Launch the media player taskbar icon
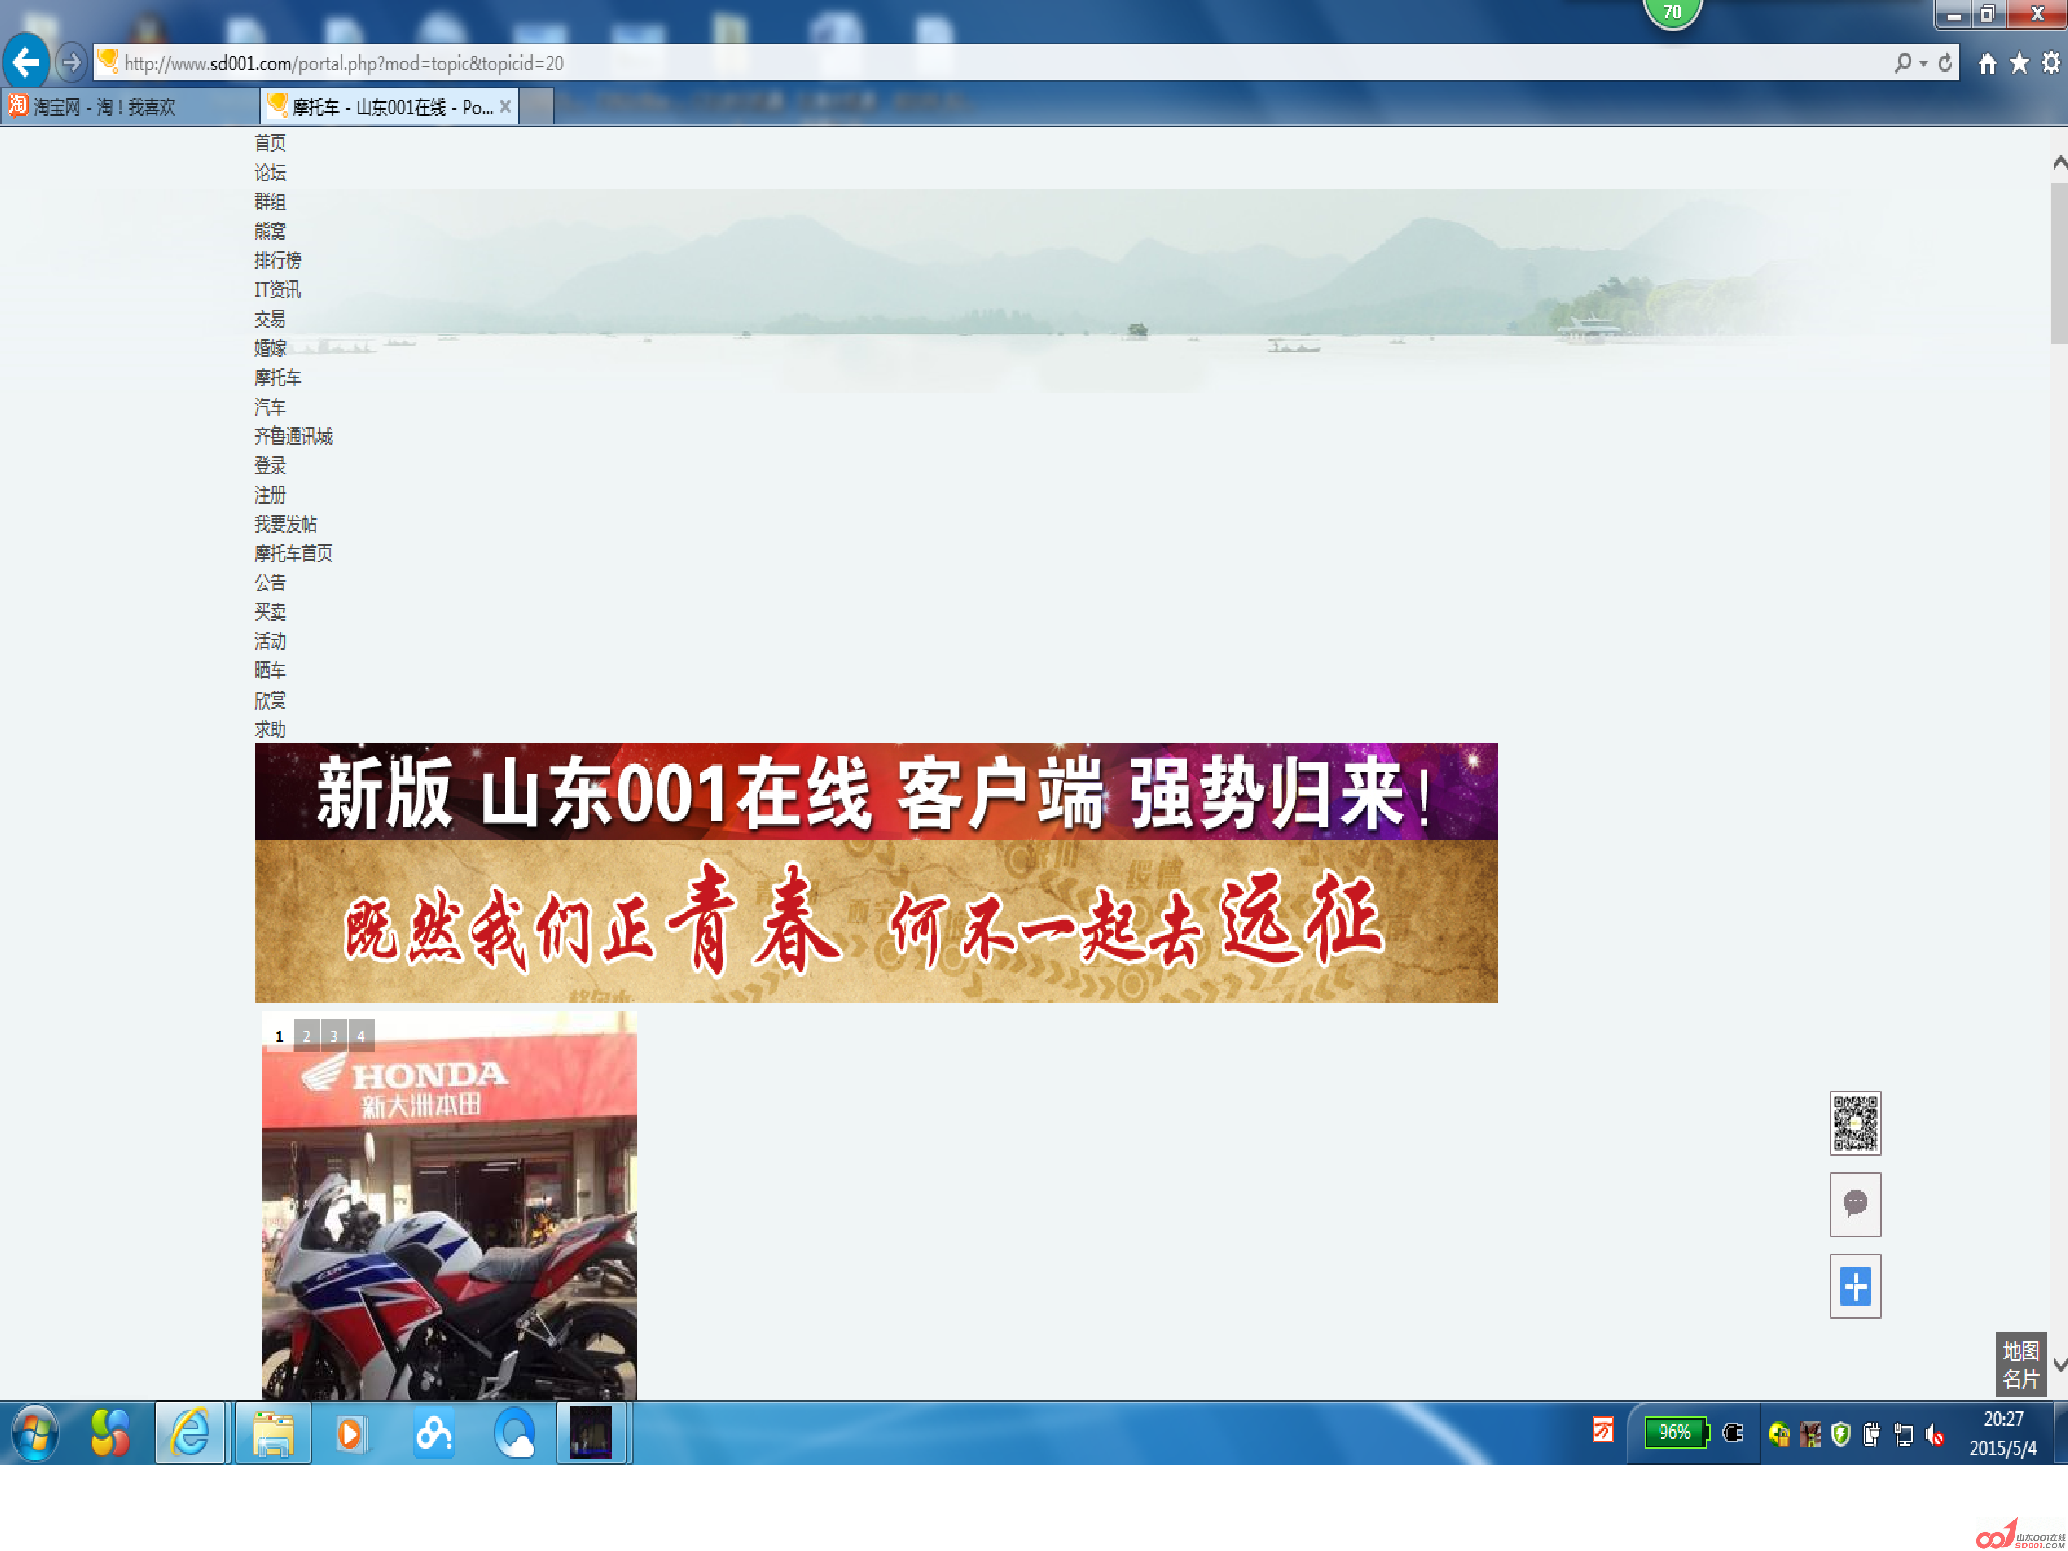This screenshot has height=1551, width=2068. pyautogui.click(x=351, y=1433)
